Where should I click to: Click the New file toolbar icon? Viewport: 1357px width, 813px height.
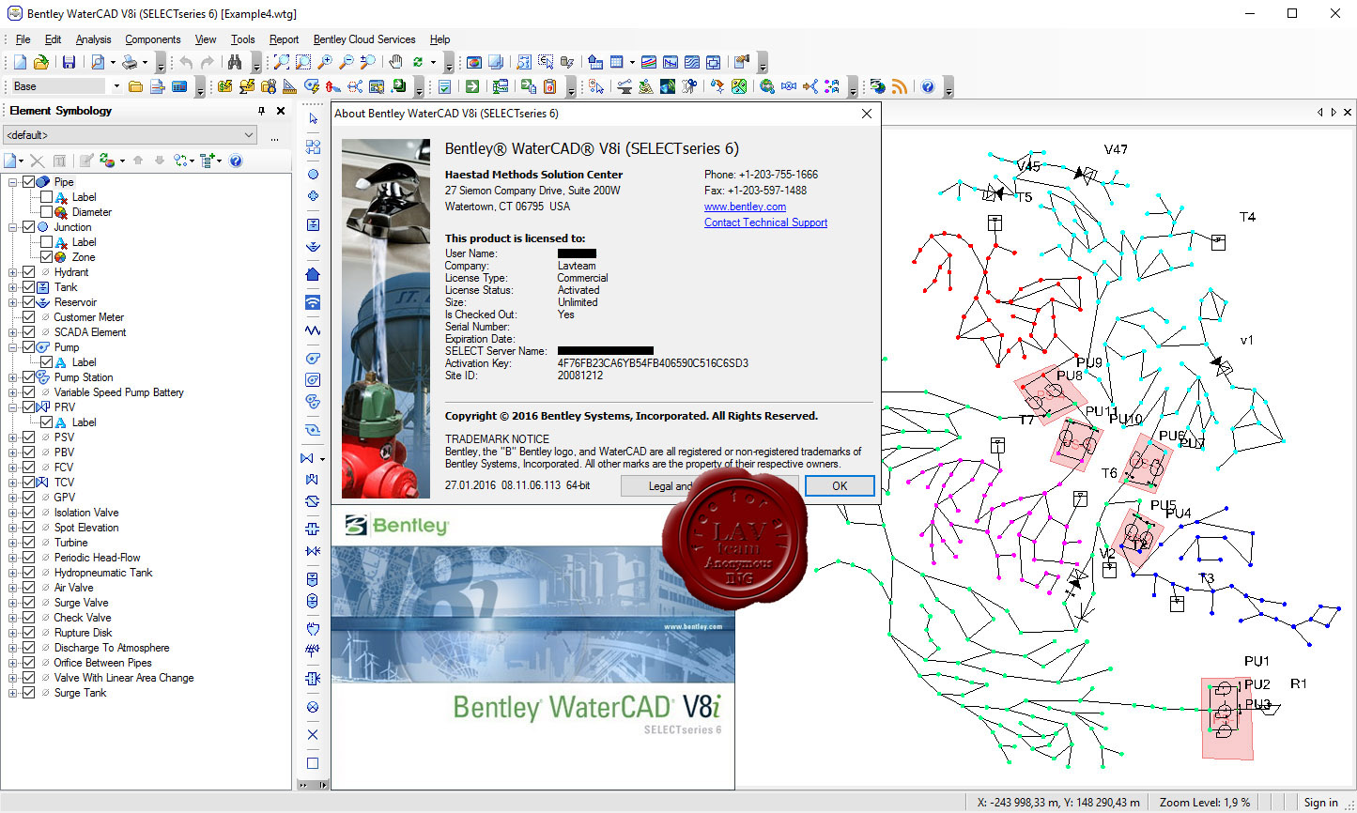[x=20, y=62]
